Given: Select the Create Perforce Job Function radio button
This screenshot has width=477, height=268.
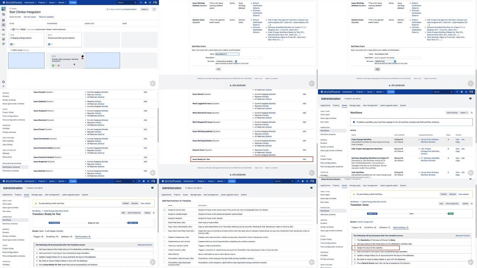Looking at the screenshot, I should click(164, 241).
